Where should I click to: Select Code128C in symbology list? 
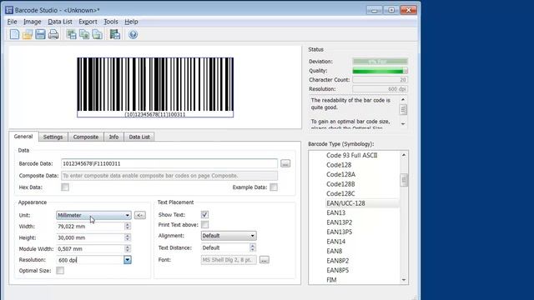340,193
